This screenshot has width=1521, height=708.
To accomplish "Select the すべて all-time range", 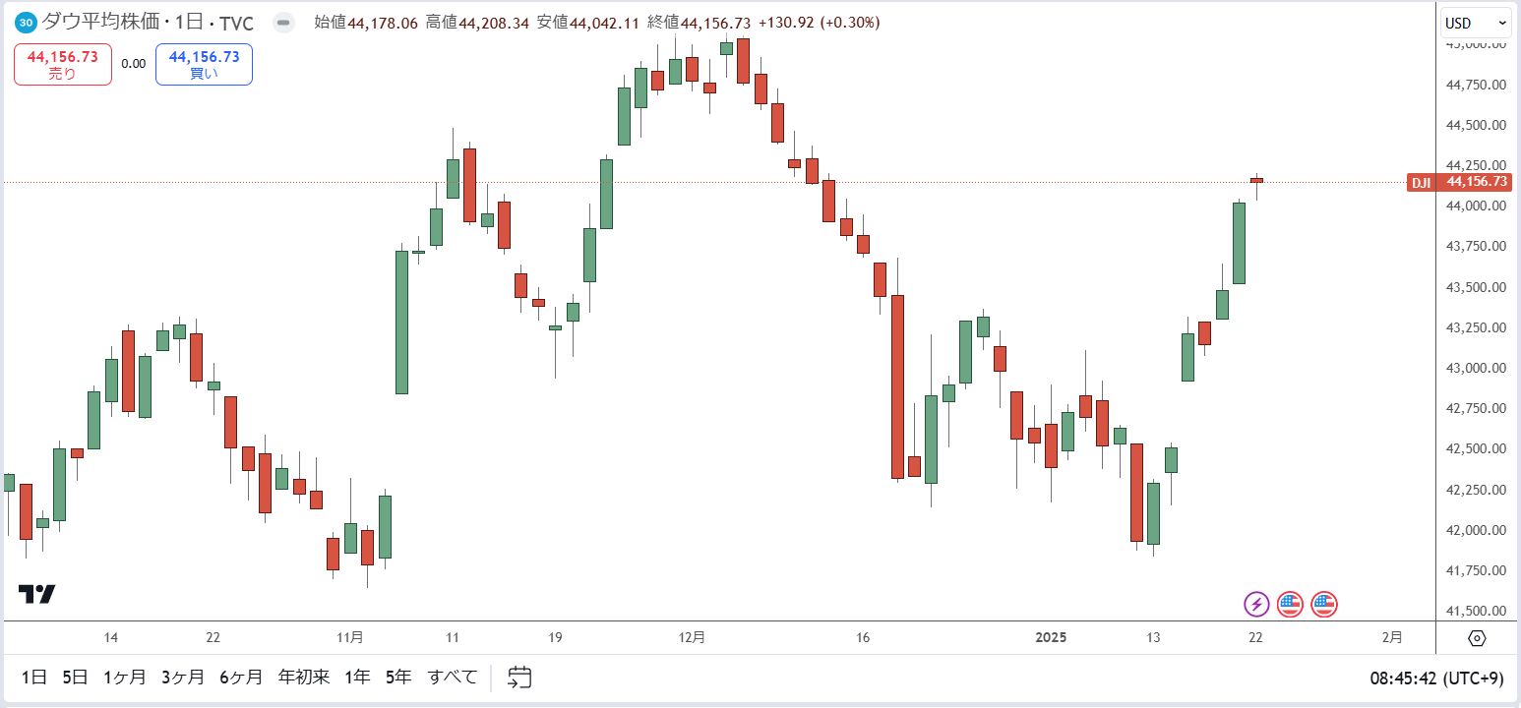I will pyautogui.click(x=453, y=677).
